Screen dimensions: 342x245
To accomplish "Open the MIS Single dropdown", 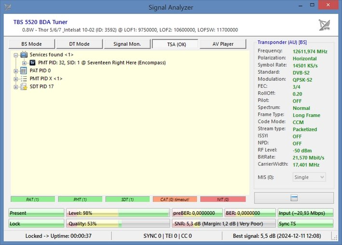I will pos(309,177).
